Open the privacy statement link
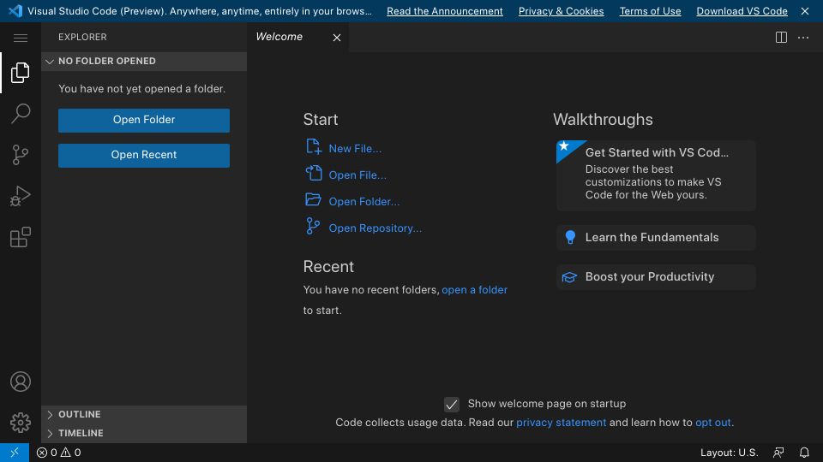This screenshot has width=823, height=462. point(561,422)
